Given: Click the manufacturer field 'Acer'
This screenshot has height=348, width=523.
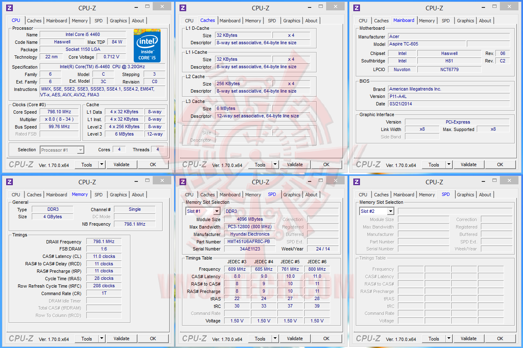Looking at the screenshot, I should pyautogui.click(x=449, y=36).
